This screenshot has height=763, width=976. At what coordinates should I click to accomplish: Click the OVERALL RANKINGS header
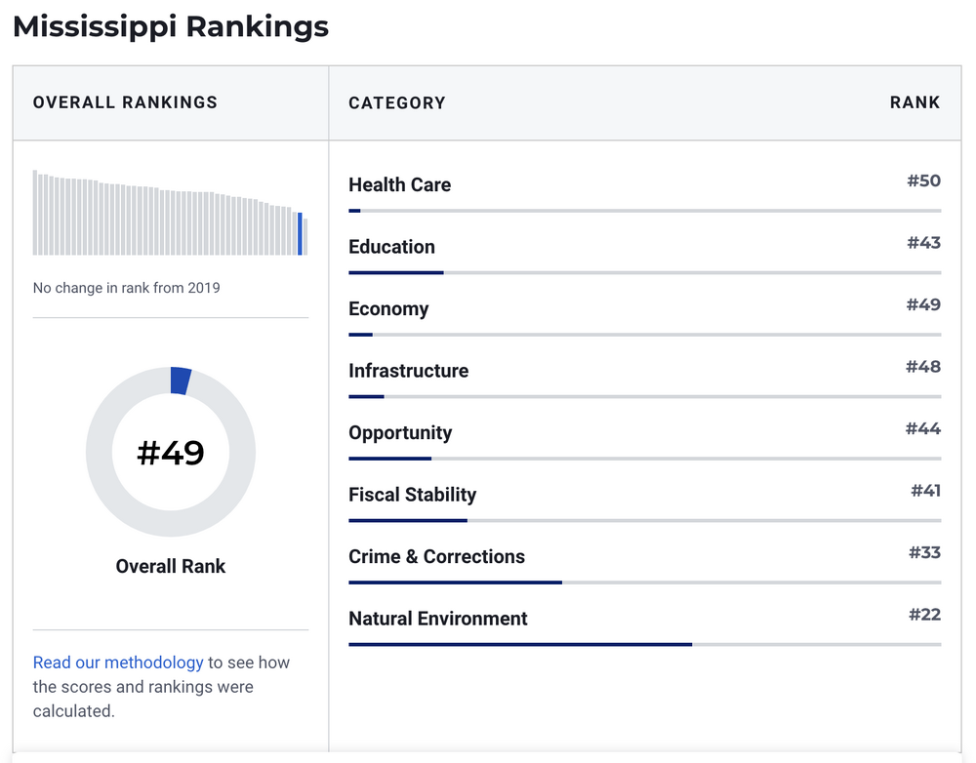click(x=125, y=102)
